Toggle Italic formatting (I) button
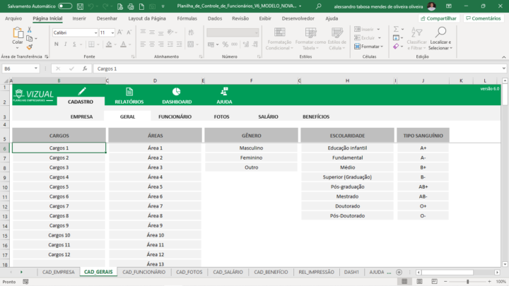Viewport: 509px width, 286px height. tap(65, 44)
